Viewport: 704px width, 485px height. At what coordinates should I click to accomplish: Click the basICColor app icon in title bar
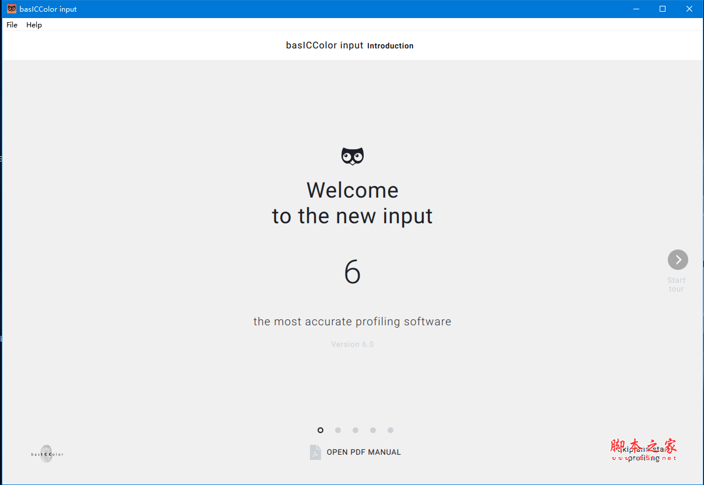point(11,9)
